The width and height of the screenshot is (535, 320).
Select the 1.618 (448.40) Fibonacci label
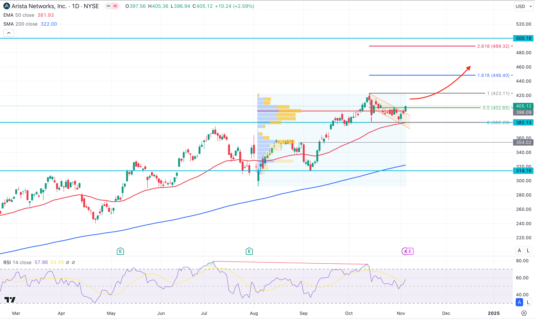pos(493,75)
